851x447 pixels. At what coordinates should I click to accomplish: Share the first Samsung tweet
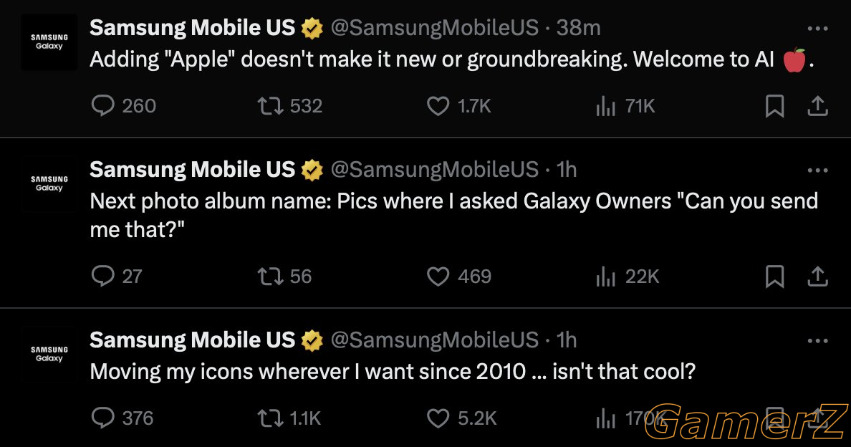pos(817,106)
